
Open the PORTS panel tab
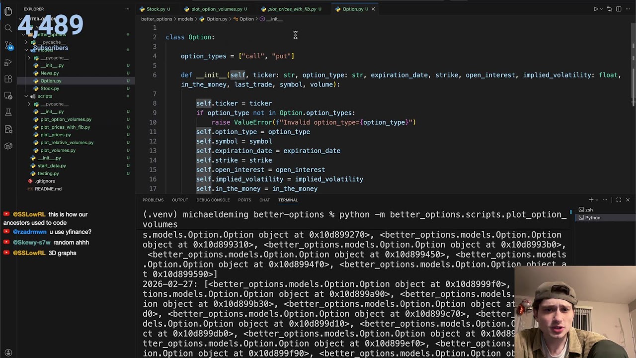[244, 200]
